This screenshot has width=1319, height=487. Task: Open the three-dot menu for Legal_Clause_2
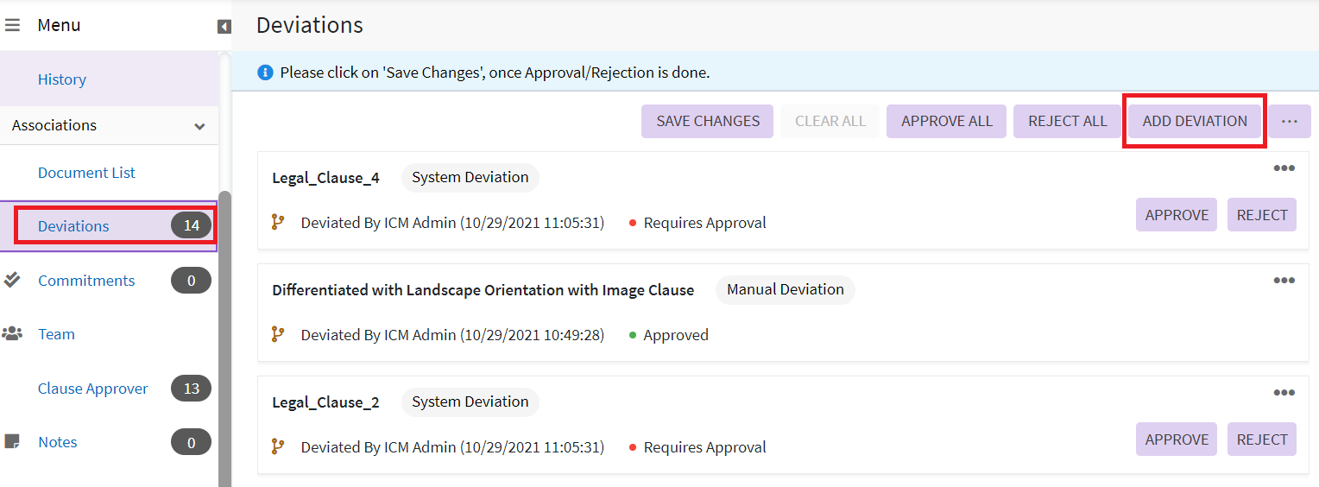click(1284, 393)
